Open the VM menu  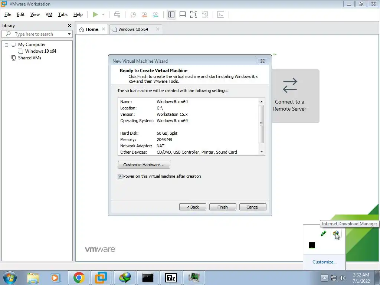tap(49, 14)
